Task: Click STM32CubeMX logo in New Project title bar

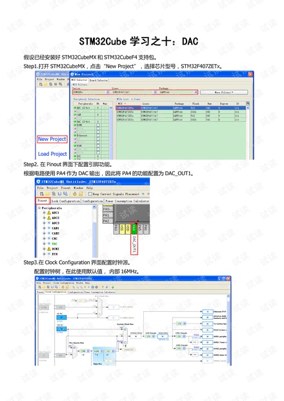Action: [x=72, y=74]
